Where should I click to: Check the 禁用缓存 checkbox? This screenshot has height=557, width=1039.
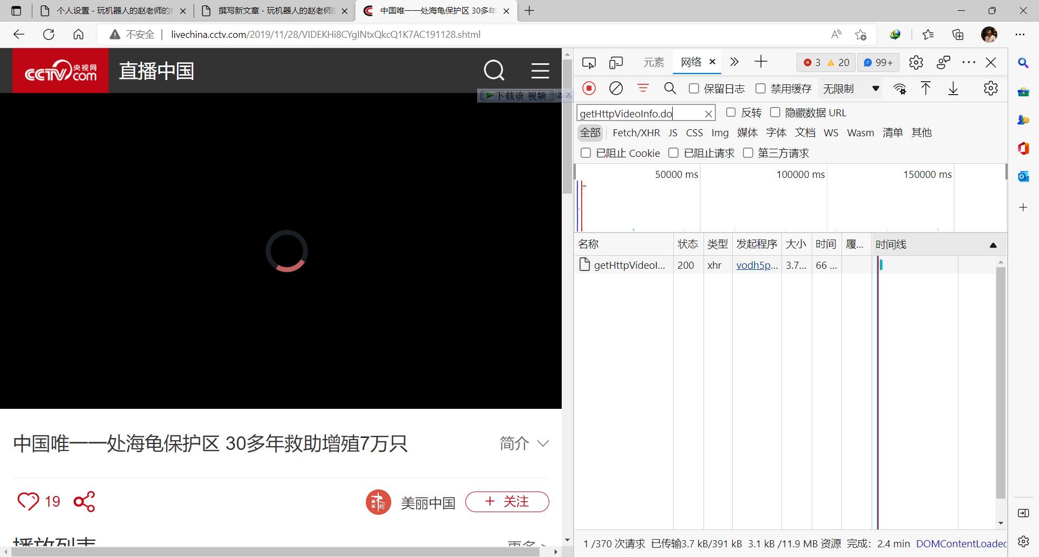(x=760, y=88)
